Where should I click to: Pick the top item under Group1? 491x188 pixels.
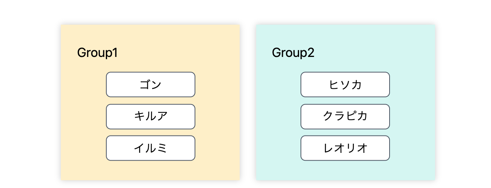point(150,85)
